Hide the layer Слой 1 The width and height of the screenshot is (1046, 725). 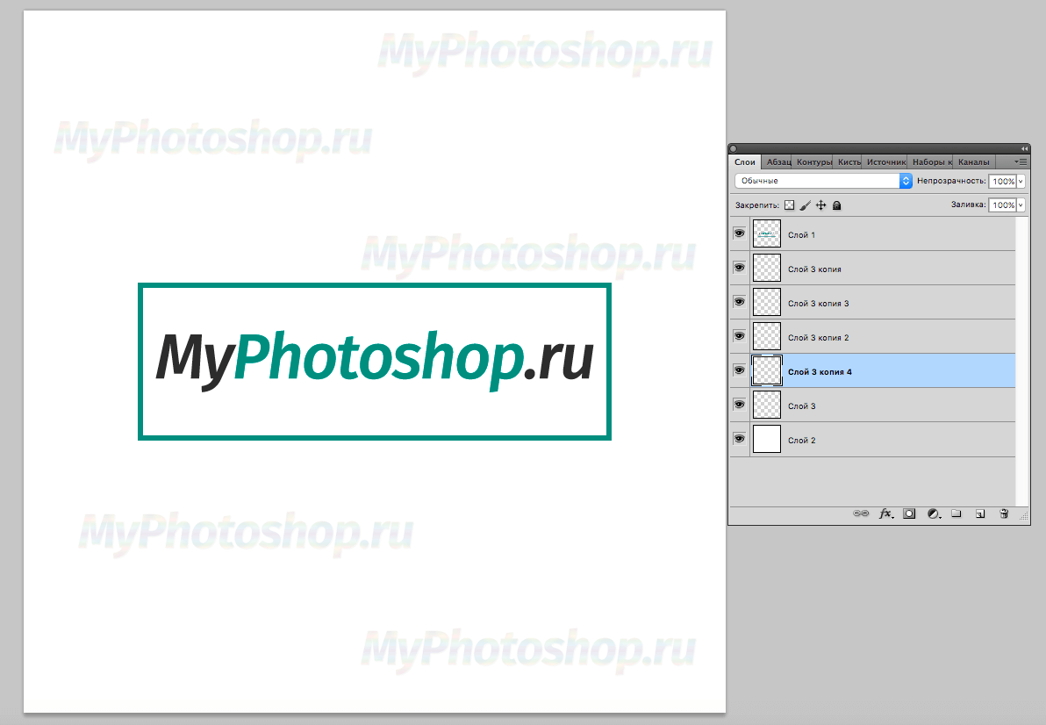click(x=739, y=233)
